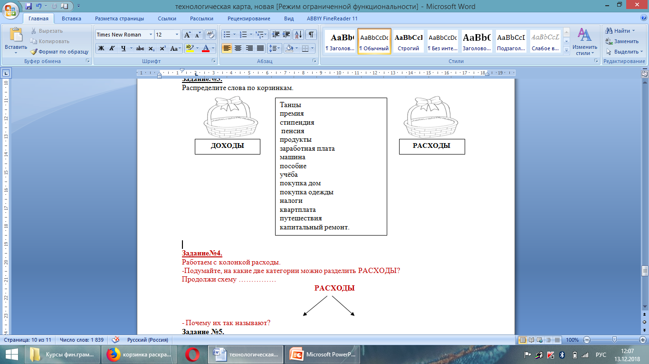This screenshot has width=649, height=364.
Task: Click the Superscript x² icon
Action: pyautogui.click(x=162, y=48)
